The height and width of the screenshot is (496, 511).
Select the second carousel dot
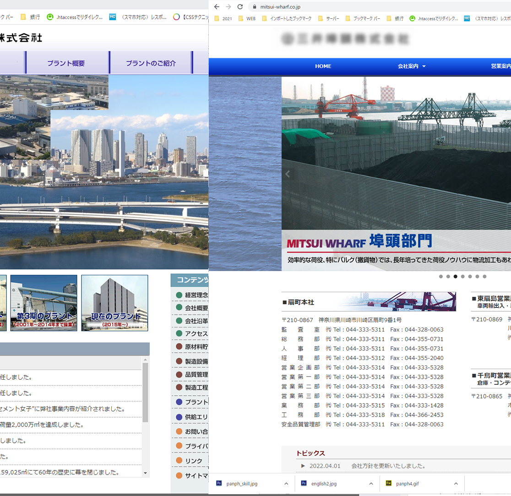(448, 276)
